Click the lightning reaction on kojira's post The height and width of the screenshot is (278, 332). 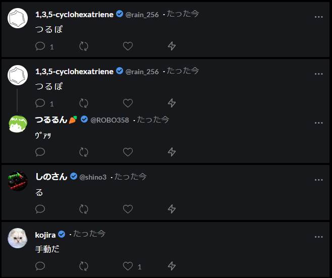[x=172, y=266]
